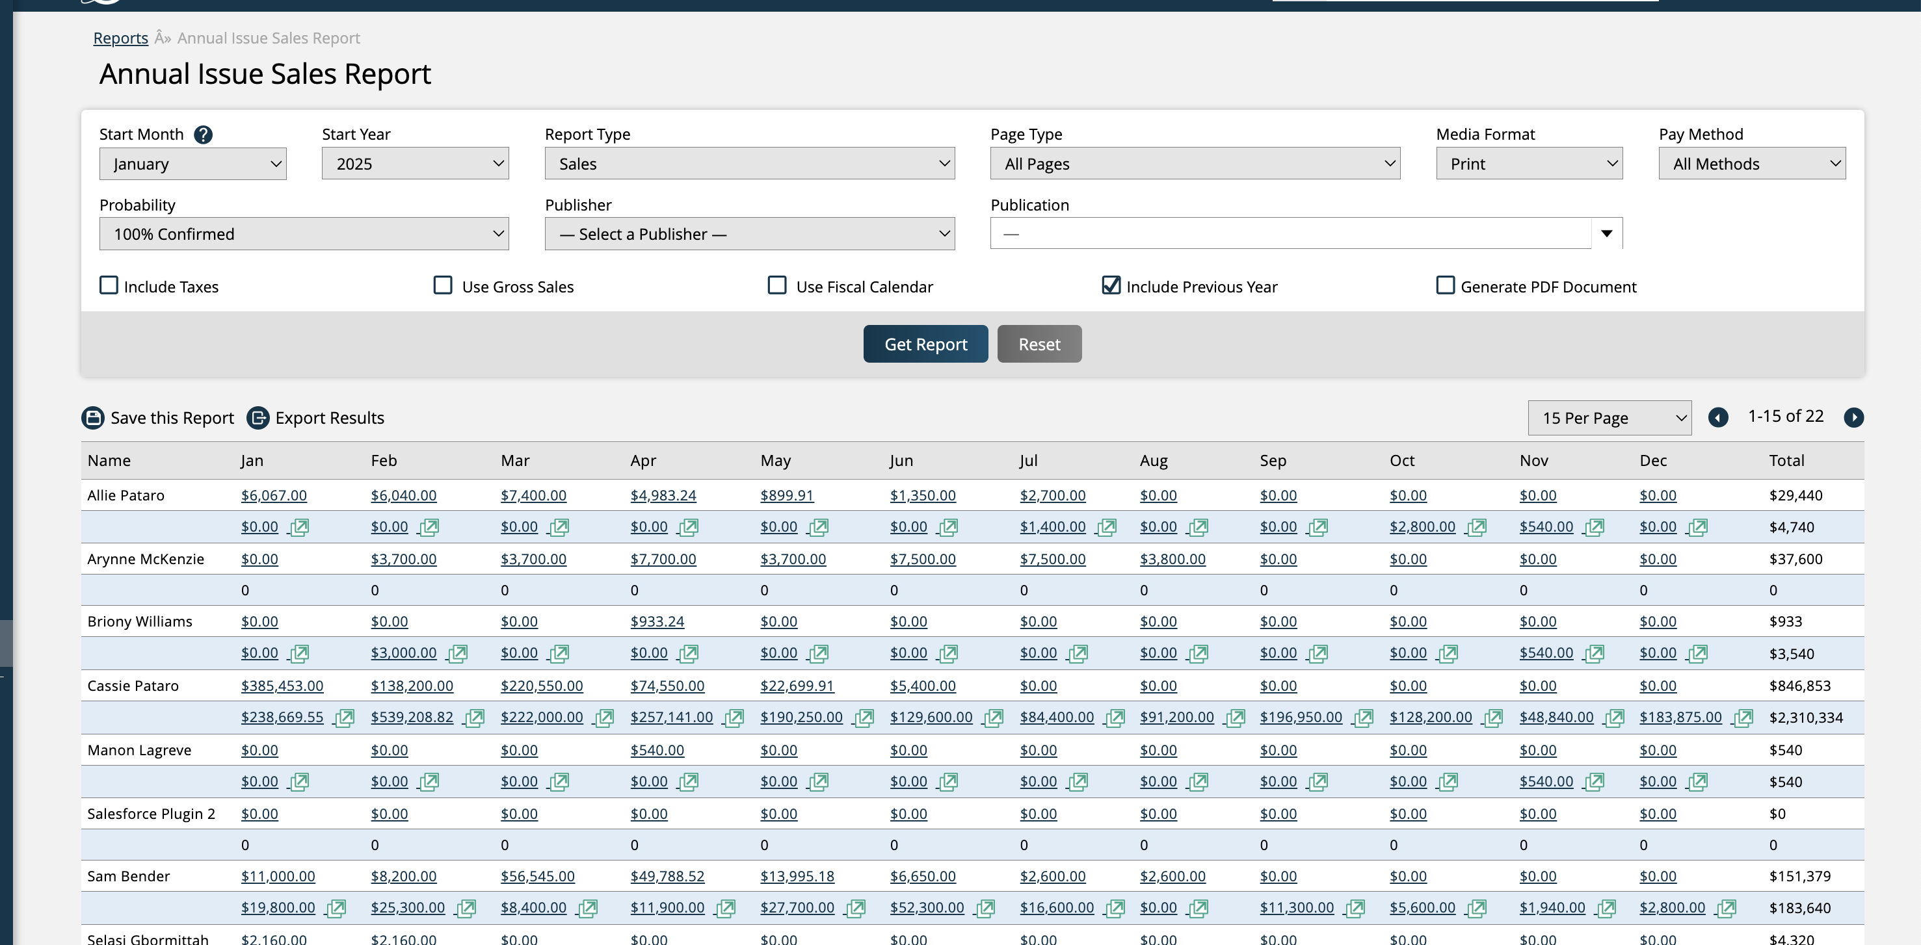
Task: Click the Save this Report disk icon
Action: coord(93,417)
